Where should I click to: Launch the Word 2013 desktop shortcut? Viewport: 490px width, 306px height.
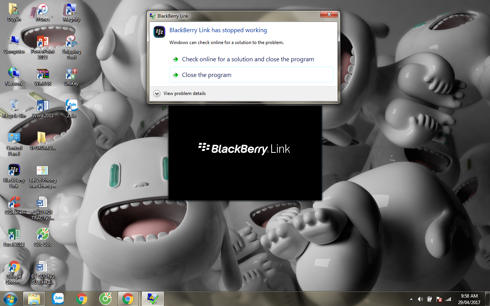pyautogui.click(x=43, y=109)
